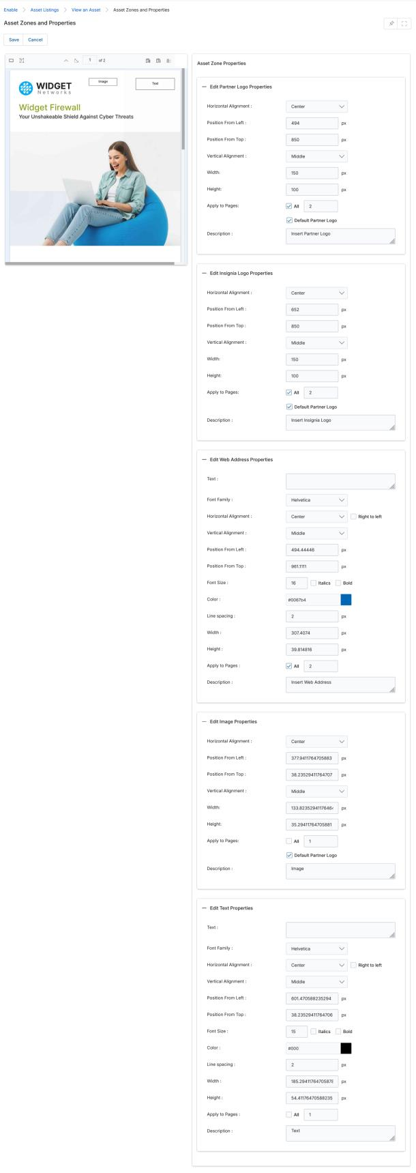Viewport: 416px width, 1173px height.
Task: Click the copy zones icon in preview toolbar
Action: pos(148,61)
